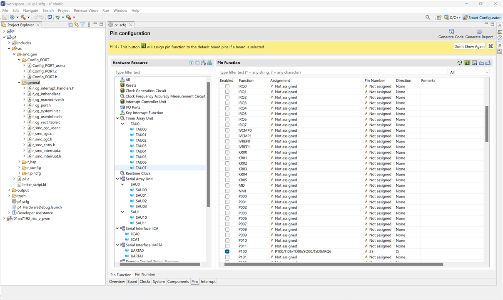Click the Don't Show Again button
This screenshot has height=300, width=503.
click(469, 47)
